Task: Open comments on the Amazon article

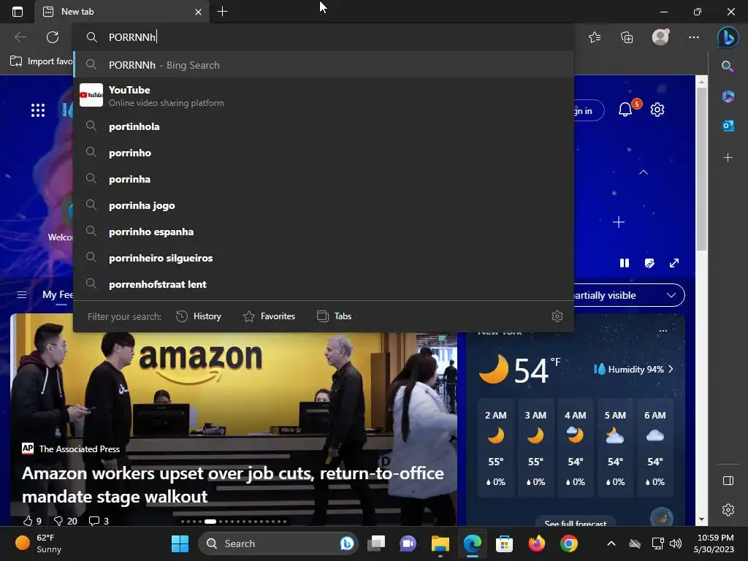Action: (99, 521)
